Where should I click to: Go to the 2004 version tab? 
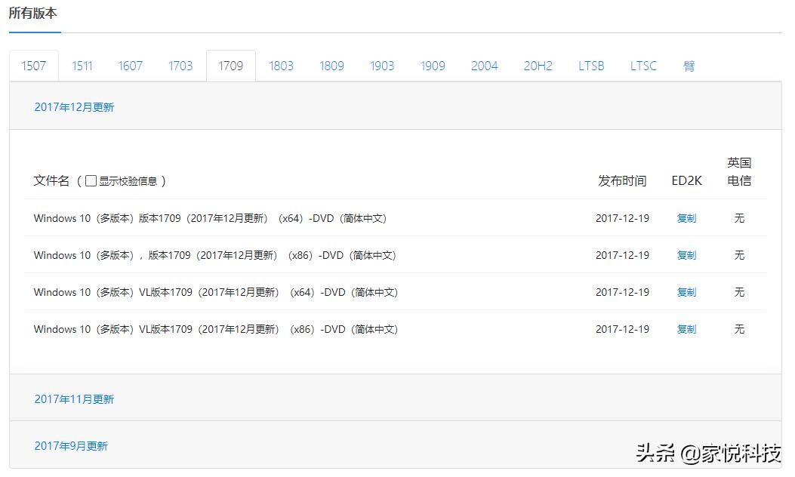pos(484,66)
